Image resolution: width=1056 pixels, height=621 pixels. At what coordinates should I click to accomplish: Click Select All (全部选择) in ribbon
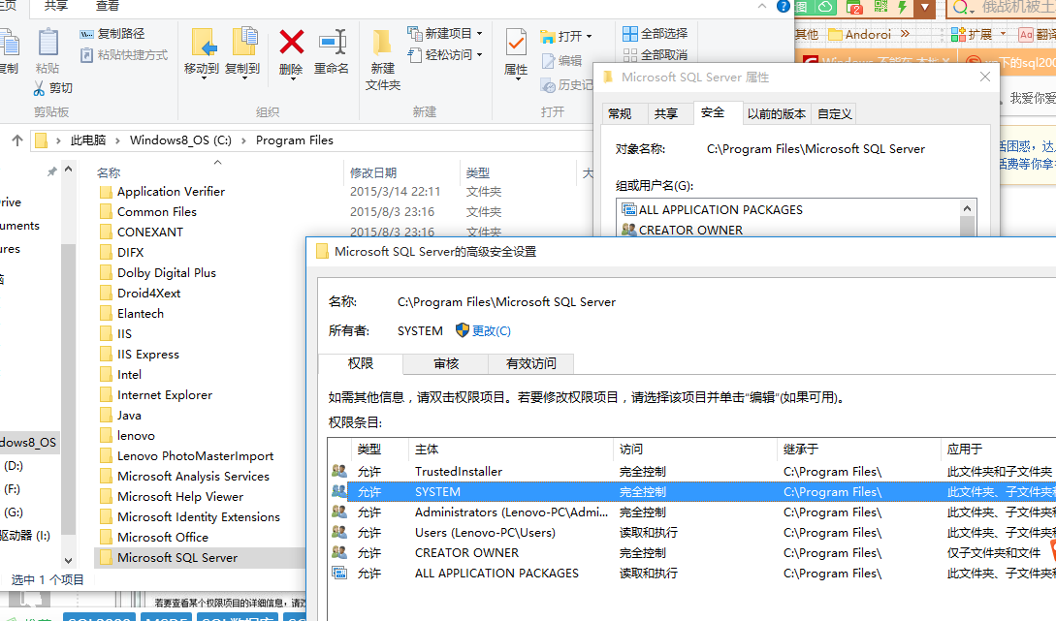[656, 34]
